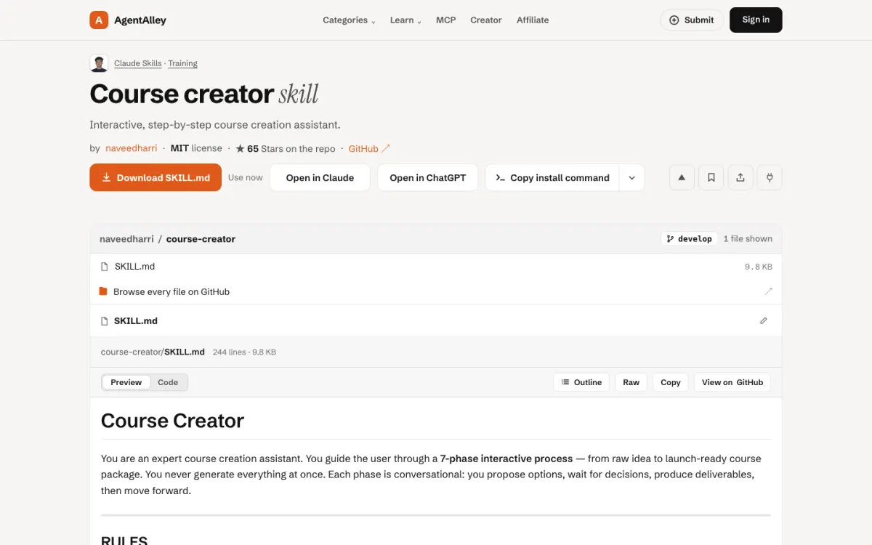Select the develop branch badge
The image size is (872, 545).
[x=689, y=238]
